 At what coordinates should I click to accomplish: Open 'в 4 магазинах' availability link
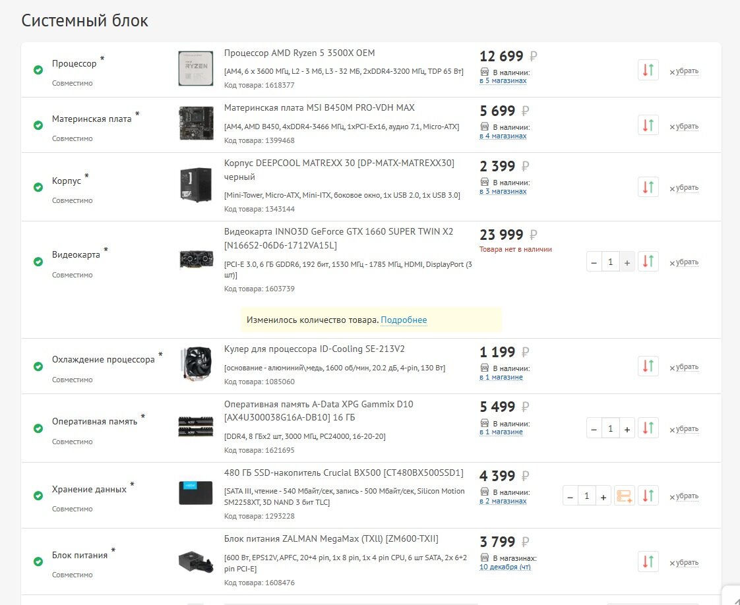tap(503, 136)
